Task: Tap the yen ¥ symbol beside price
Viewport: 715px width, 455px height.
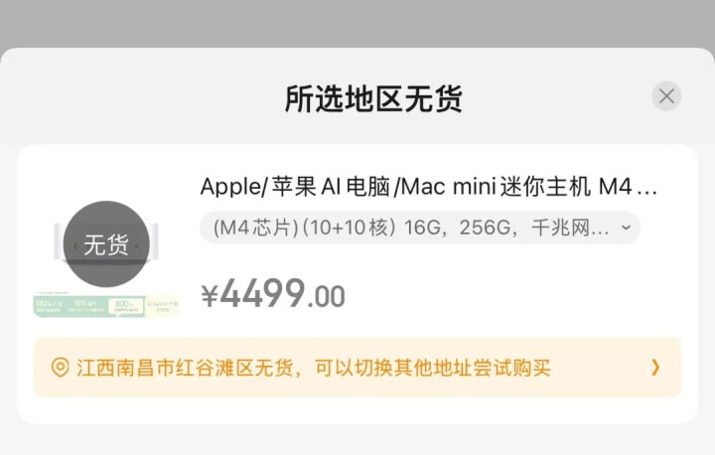Action: coord(210,295)
